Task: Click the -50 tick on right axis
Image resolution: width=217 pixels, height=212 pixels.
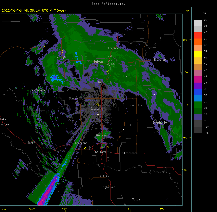Action: click(185, 137)
